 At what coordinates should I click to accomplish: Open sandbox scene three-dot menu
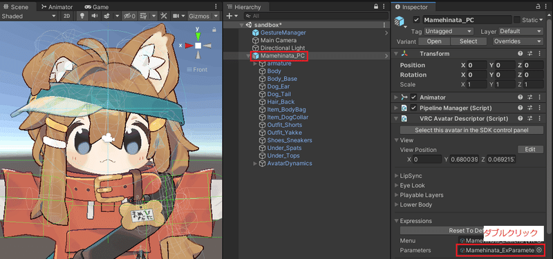[384, 25]
